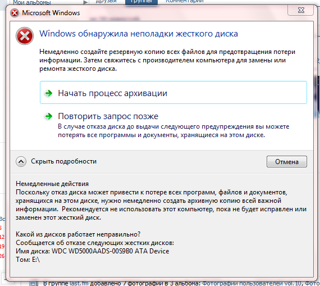This screenshot has width=320, height=286.
Task: Click green arrow beside Начать процесс архивации
Action: (49, 93)
